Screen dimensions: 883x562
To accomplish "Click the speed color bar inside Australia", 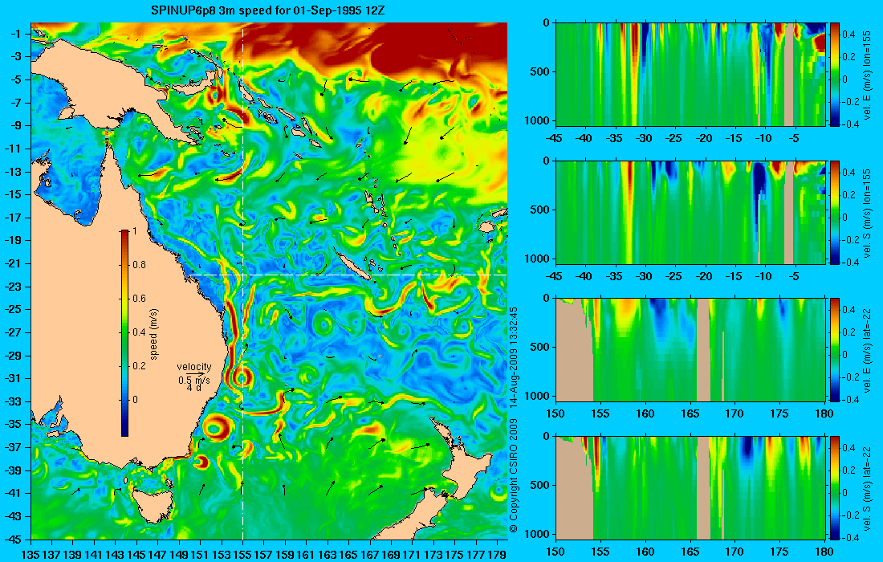I will pyautogui.click(x=124, y=333).
